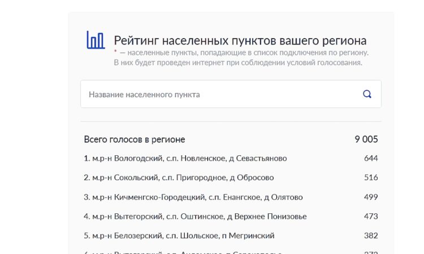Click the magnifying glass search icon
This screenshot has height=254, width=424.
tap(367, 94)
